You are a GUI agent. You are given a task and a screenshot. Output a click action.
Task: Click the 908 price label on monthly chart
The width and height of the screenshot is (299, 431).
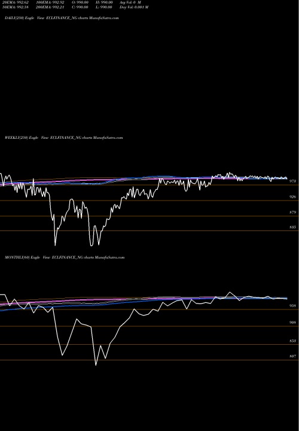(292, 323)
